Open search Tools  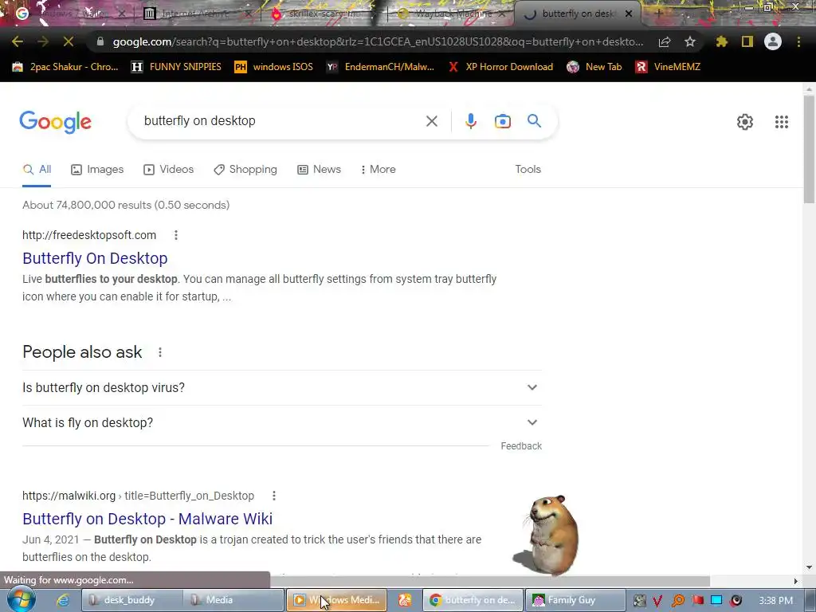click(528, 169)
